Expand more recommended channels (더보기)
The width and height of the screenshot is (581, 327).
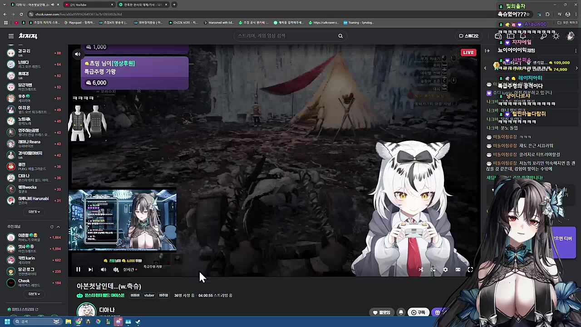coord(34,294)
